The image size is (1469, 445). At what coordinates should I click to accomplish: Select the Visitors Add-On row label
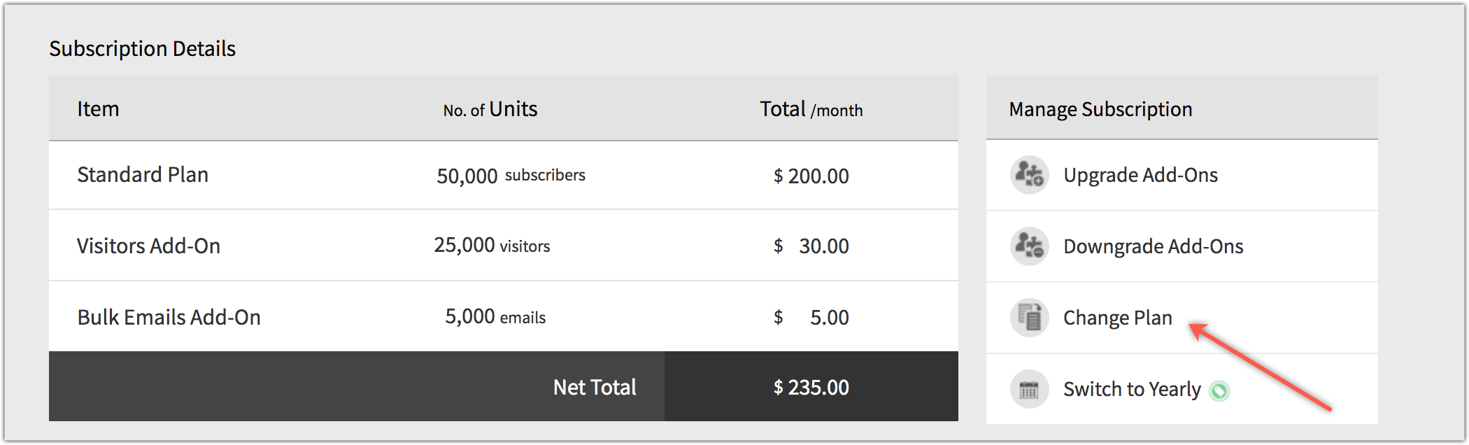point(148,246)
